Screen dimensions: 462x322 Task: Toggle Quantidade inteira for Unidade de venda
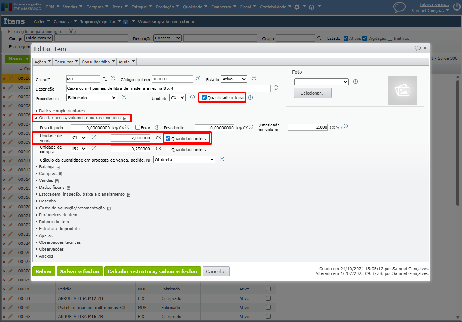(x=168, y=138)
